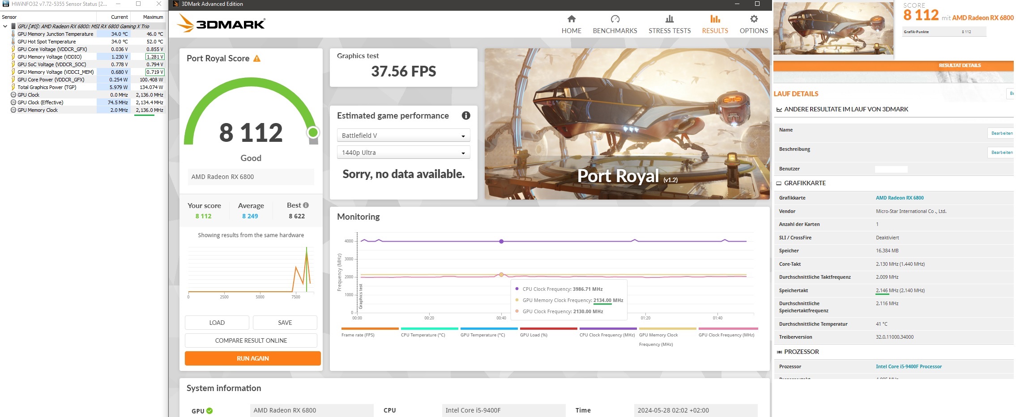Click the purple CPU clock data point on chart

501,241
